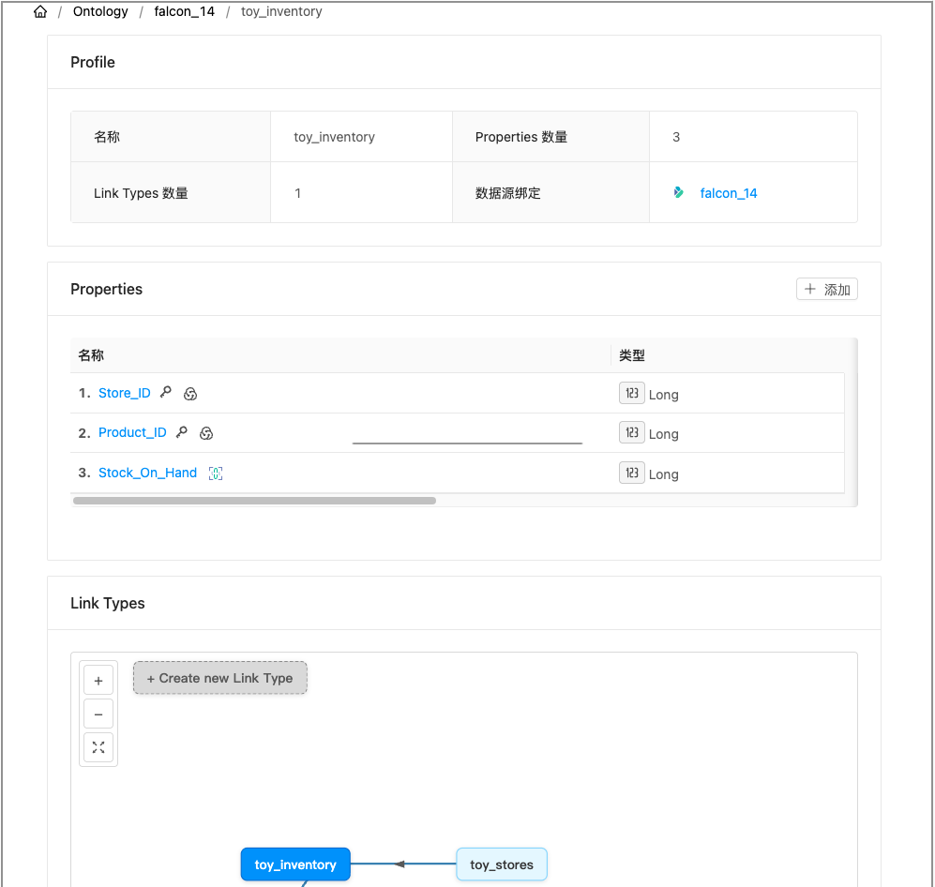The width and height of the screenshot is (935, 887).
Task: Open falcon_14 breadcrumb link
Action: pos(184,11)
